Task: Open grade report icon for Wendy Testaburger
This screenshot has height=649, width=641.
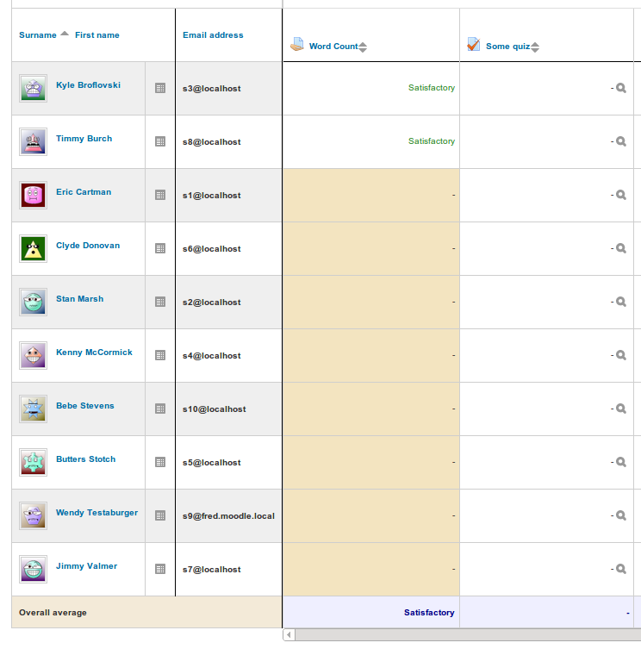Action: click(160, 515)
